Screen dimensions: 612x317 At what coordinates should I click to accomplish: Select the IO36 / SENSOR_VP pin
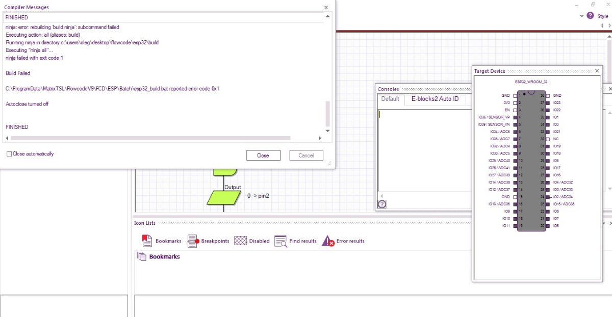(515, 117)
